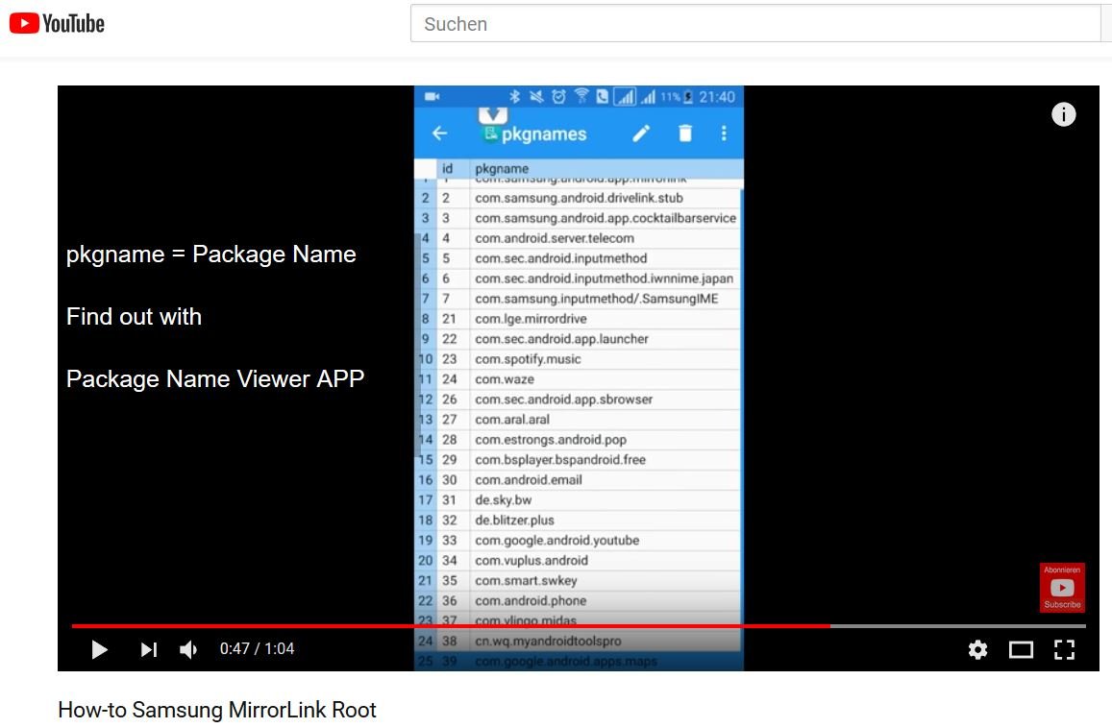Open the video settings gear
Viewport: 1112px width, 728px height.
click(978, 649)
